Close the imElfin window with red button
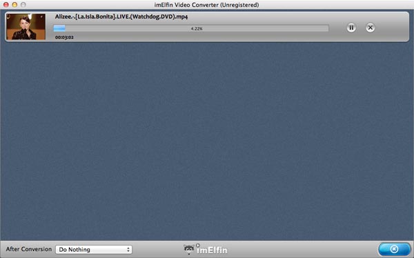Screen dimensions: 414x258 [6, 5]
